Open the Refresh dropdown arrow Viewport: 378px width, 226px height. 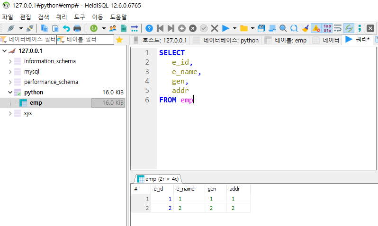[x=104, y=28]
